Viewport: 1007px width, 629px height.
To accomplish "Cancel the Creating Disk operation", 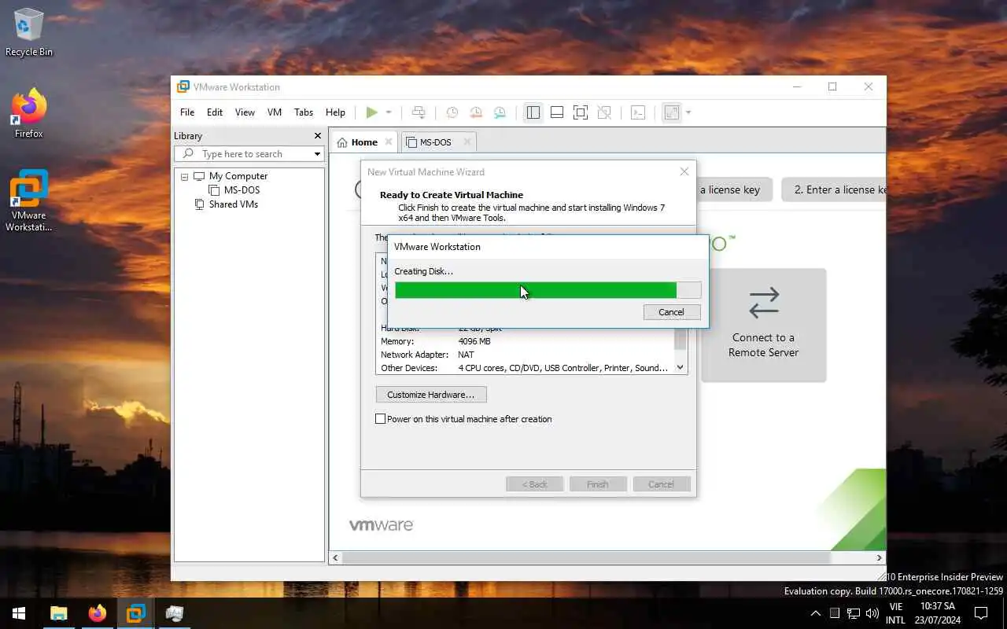I will coord(671,312).
